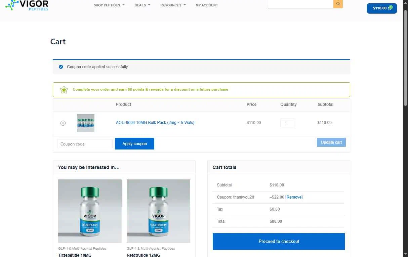This screenshot has height=257, width=408.
Task: Click the blue checkmark success icon
Action: (61, 67)
